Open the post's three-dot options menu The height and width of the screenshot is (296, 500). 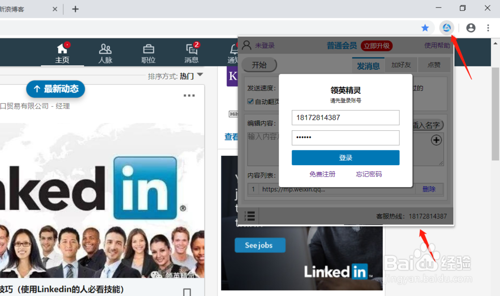(x=189, y=95)
